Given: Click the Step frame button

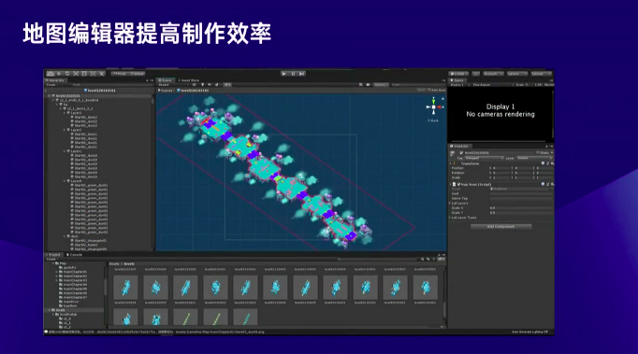Looking at the screenshot, I should pos(301,74).
